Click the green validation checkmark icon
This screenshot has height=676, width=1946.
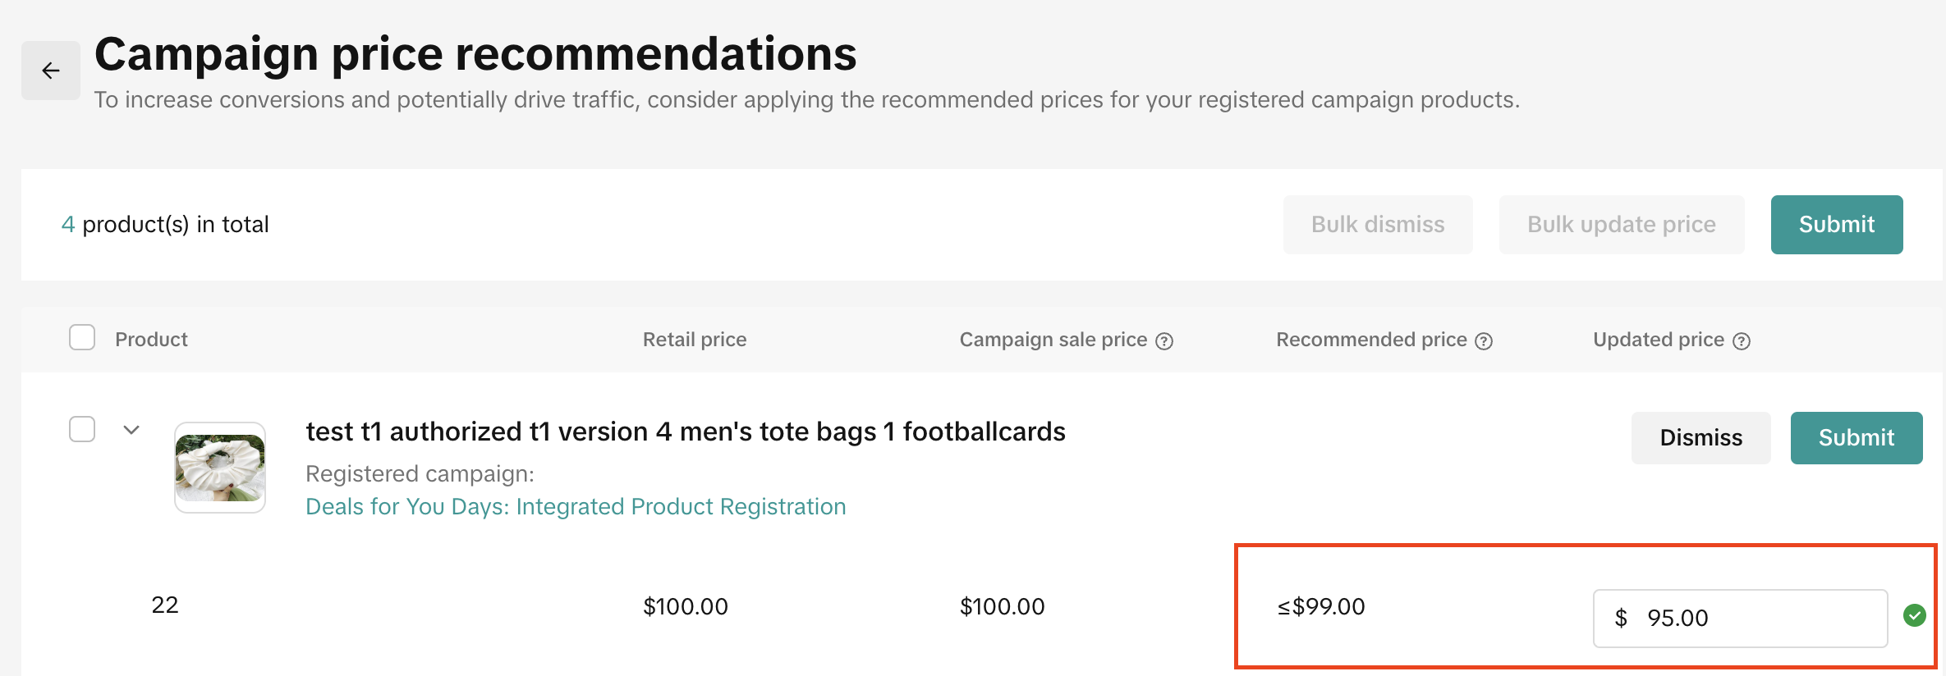pos(1915,615)
